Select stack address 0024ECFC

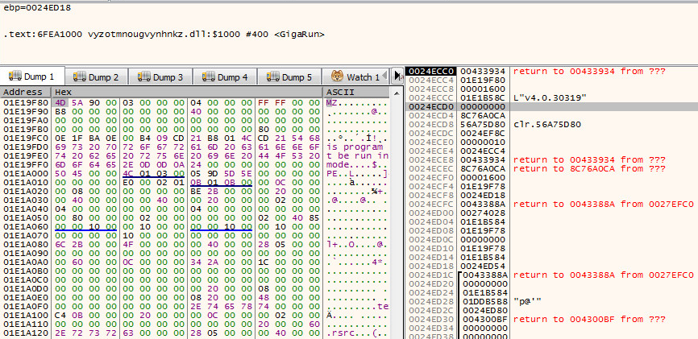[x=431, y=205]
